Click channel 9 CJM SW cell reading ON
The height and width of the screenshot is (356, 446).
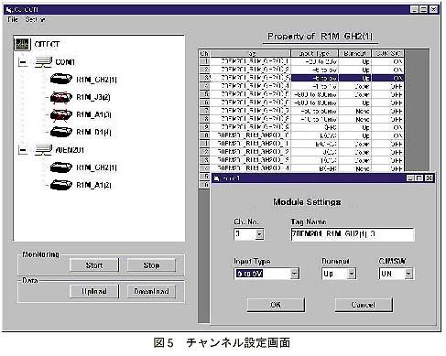point(388,127)
